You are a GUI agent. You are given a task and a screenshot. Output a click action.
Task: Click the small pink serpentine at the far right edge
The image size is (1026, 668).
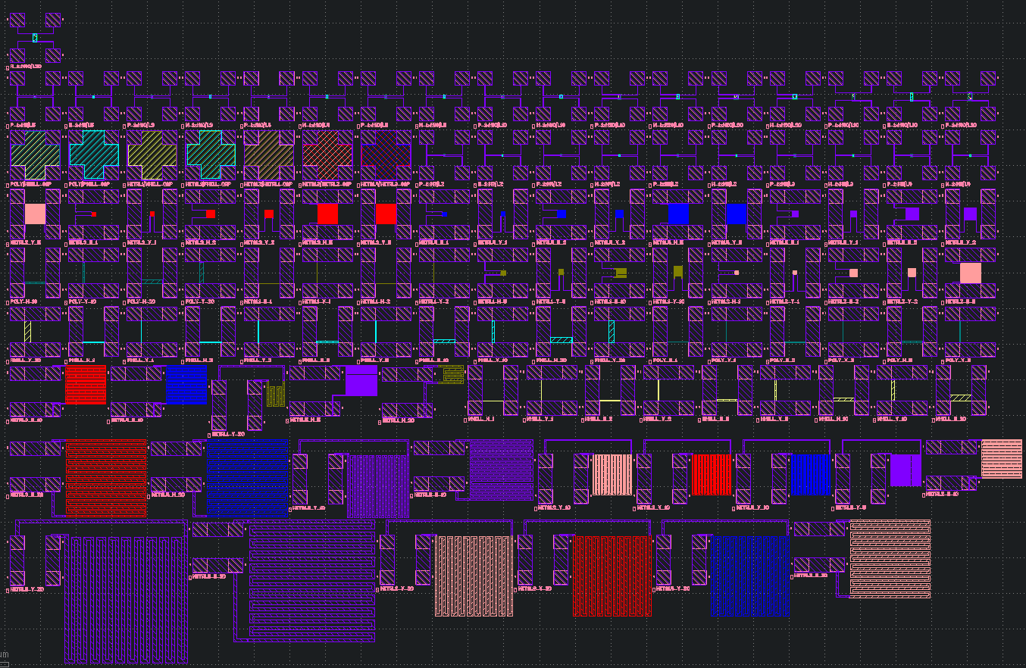tap(1001, 459)
